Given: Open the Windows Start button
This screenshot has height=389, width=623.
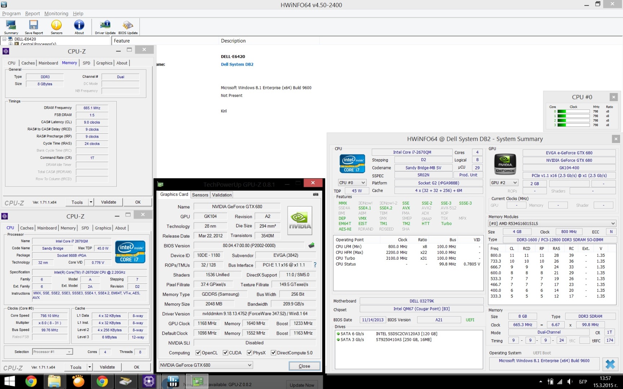Looking at the screenshot, I should click(x=10, y=381).
